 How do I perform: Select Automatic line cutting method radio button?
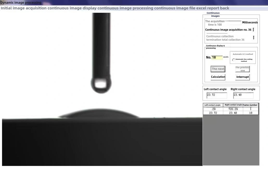(x=234, y=60)
